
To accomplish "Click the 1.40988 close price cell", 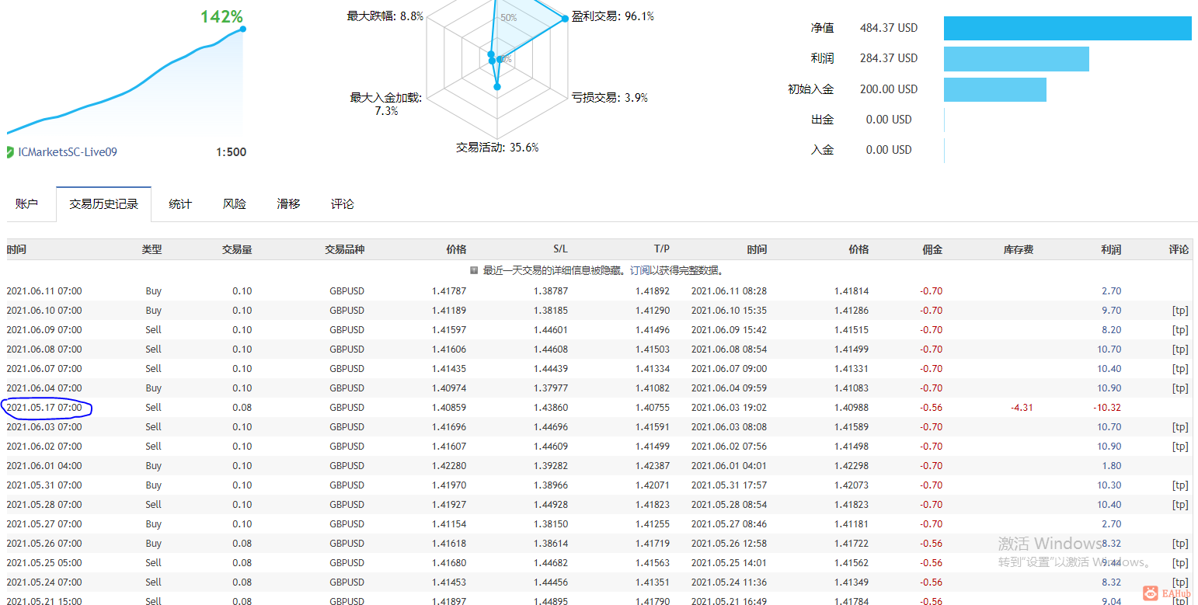I will coord(851,408).
